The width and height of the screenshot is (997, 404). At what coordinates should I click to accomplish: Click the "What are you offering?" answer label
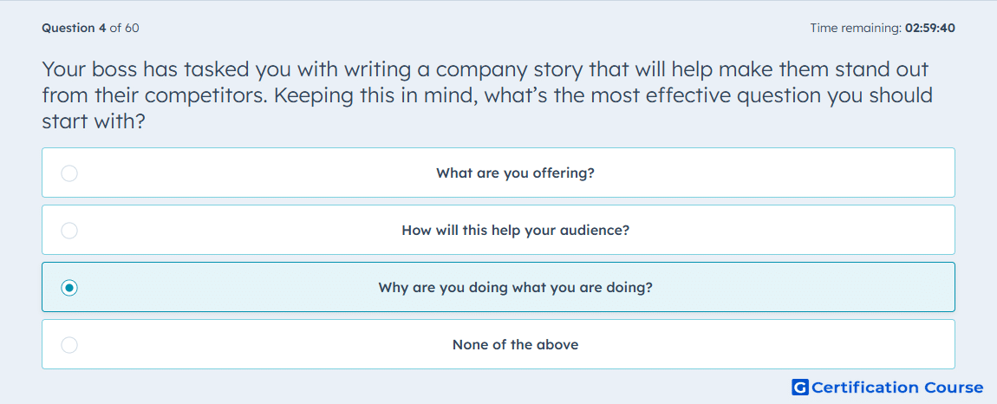point(515,173)
